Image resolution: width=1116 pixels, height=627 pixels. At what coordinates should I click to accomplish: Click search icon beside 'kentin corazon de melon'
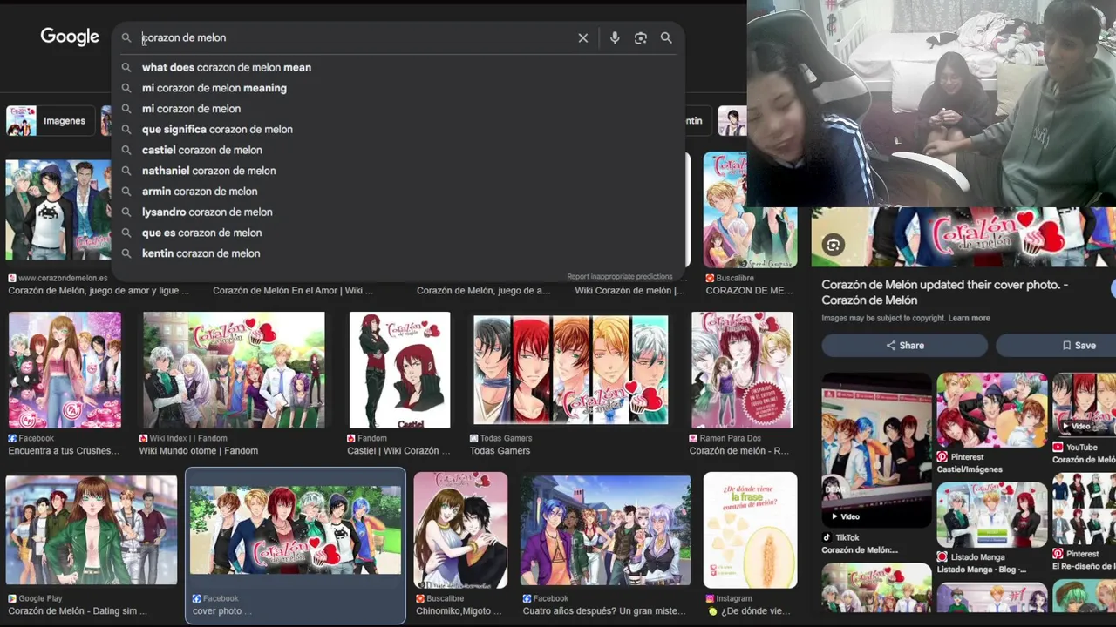(x=126, y=253)
